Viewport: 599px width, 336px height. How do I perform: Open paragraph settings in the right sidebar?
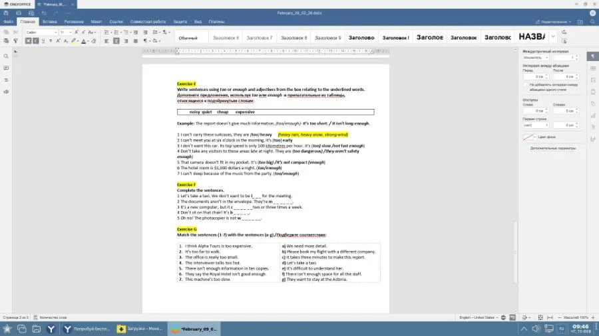[x=593, y=56]
